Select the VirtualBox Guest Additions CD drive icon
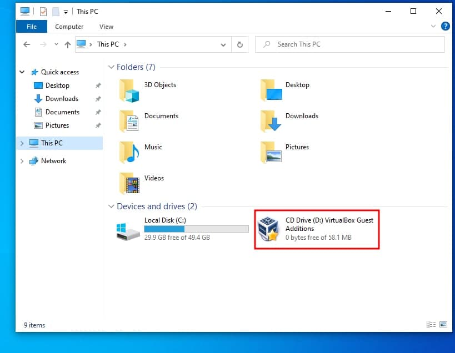Image resolution: width=455 pixels, height=353 pixels. [x=269, y=229]
